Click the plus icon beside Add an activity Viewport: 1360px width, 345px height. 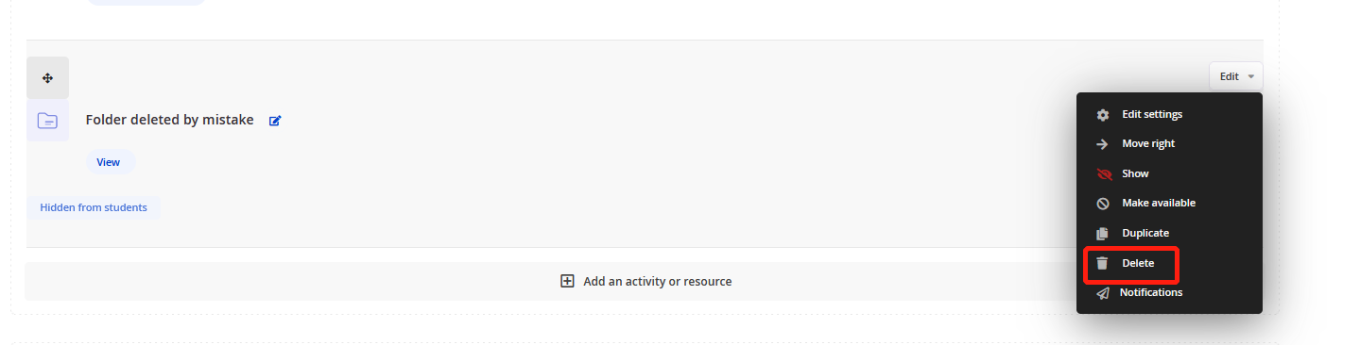point(567,281)
